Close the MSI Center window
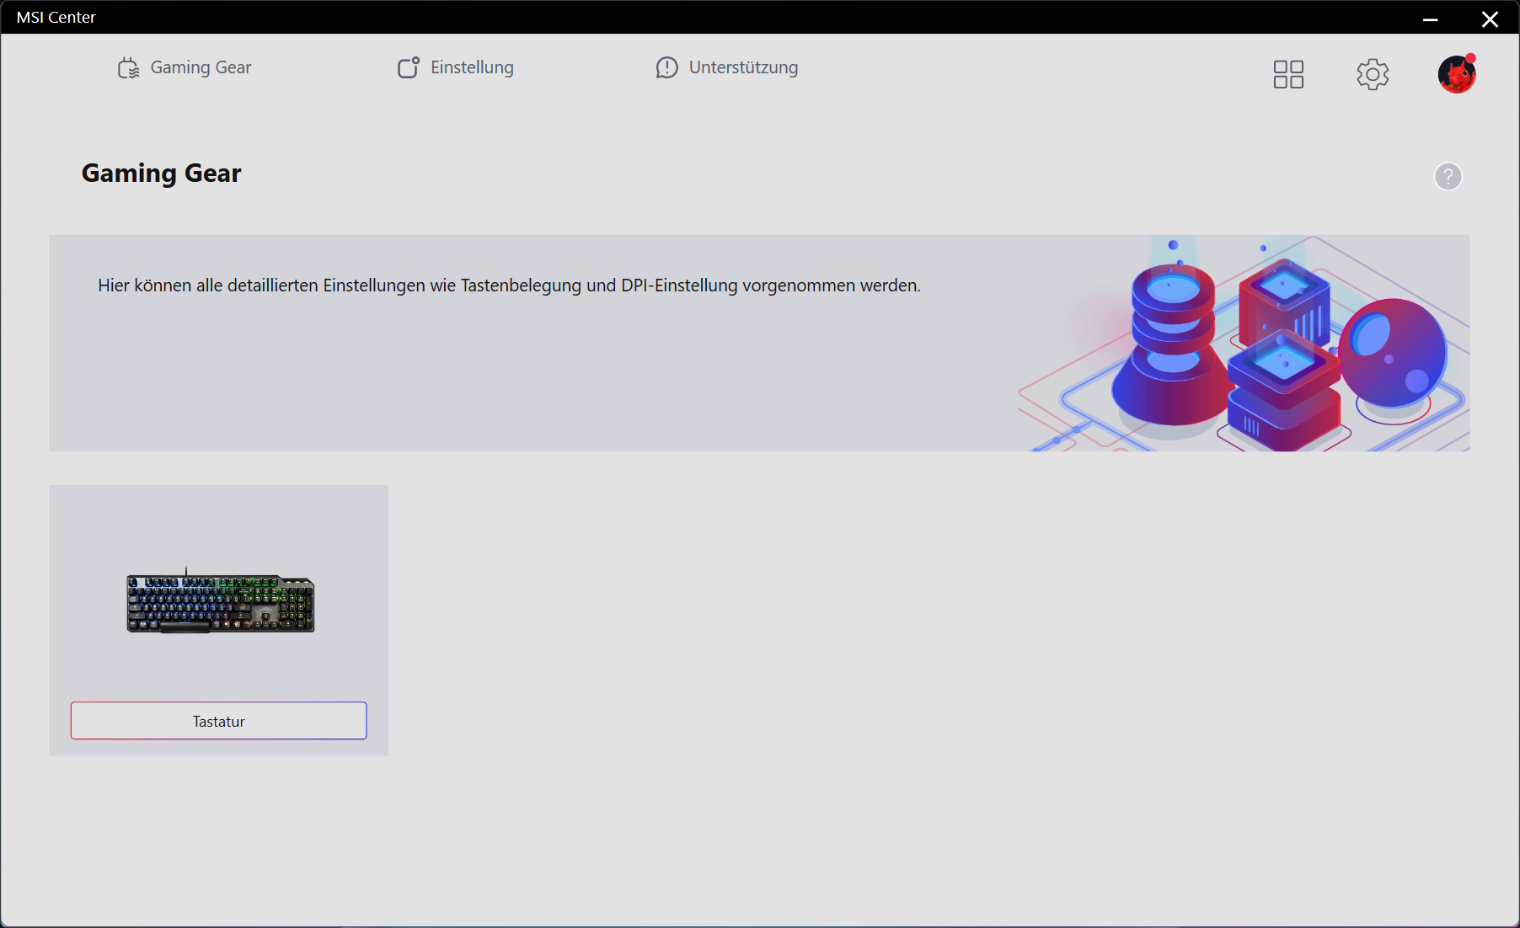 pos(1490,19)
